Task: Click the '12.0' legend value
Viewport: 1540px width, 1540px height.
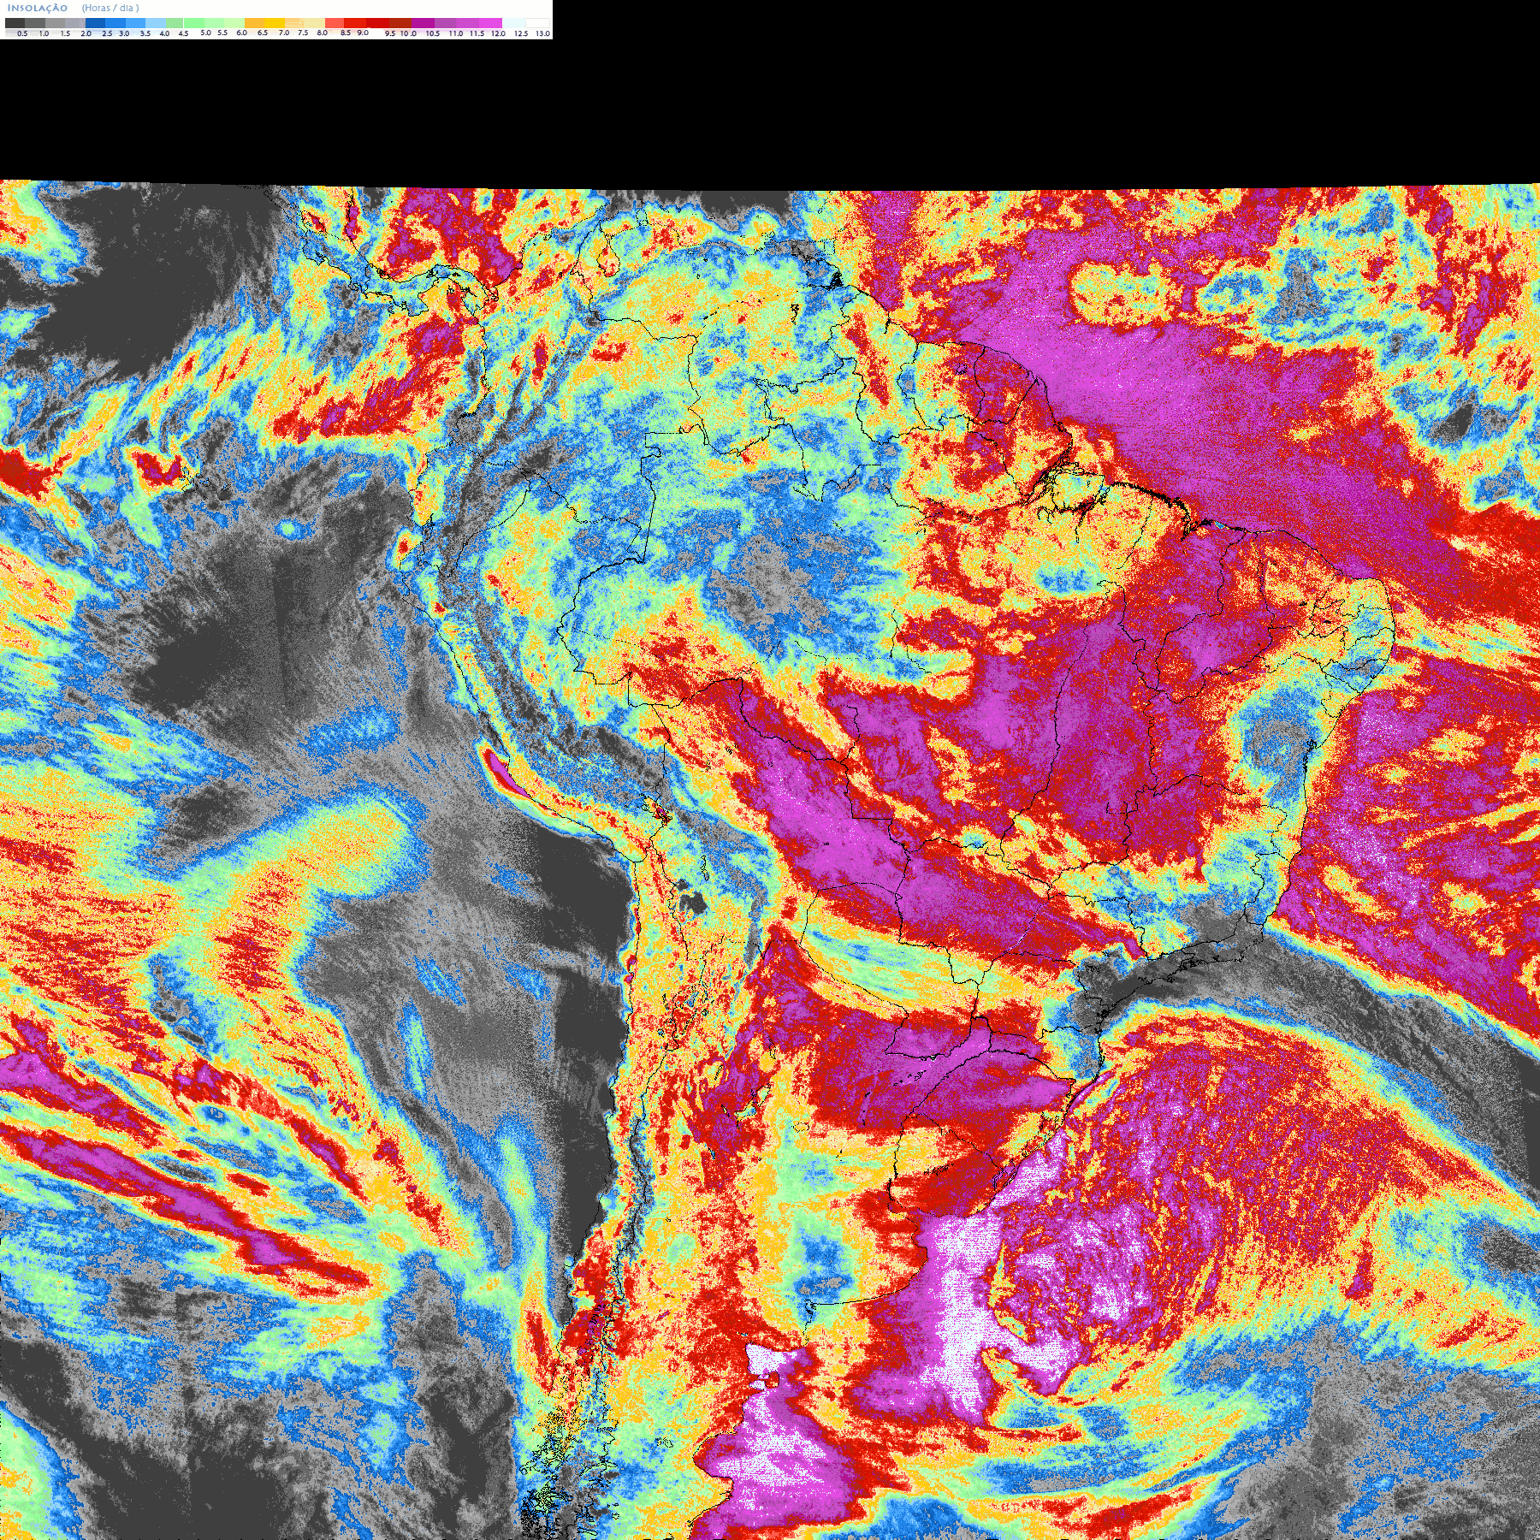Action: tap(498, 33)
